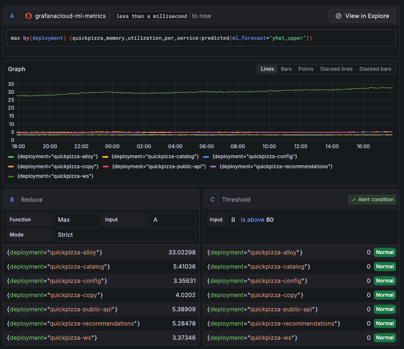Click View in Explore button
Image resolution: width=404 pixels, height=349 pixels.
click(x=362, y=16)
